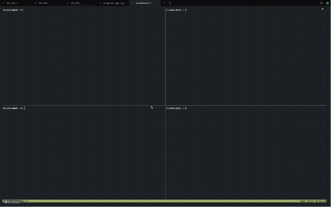Click the shell prompt in the top-right pane
This screenshot has height=207, width=331.
pos(176,10)
